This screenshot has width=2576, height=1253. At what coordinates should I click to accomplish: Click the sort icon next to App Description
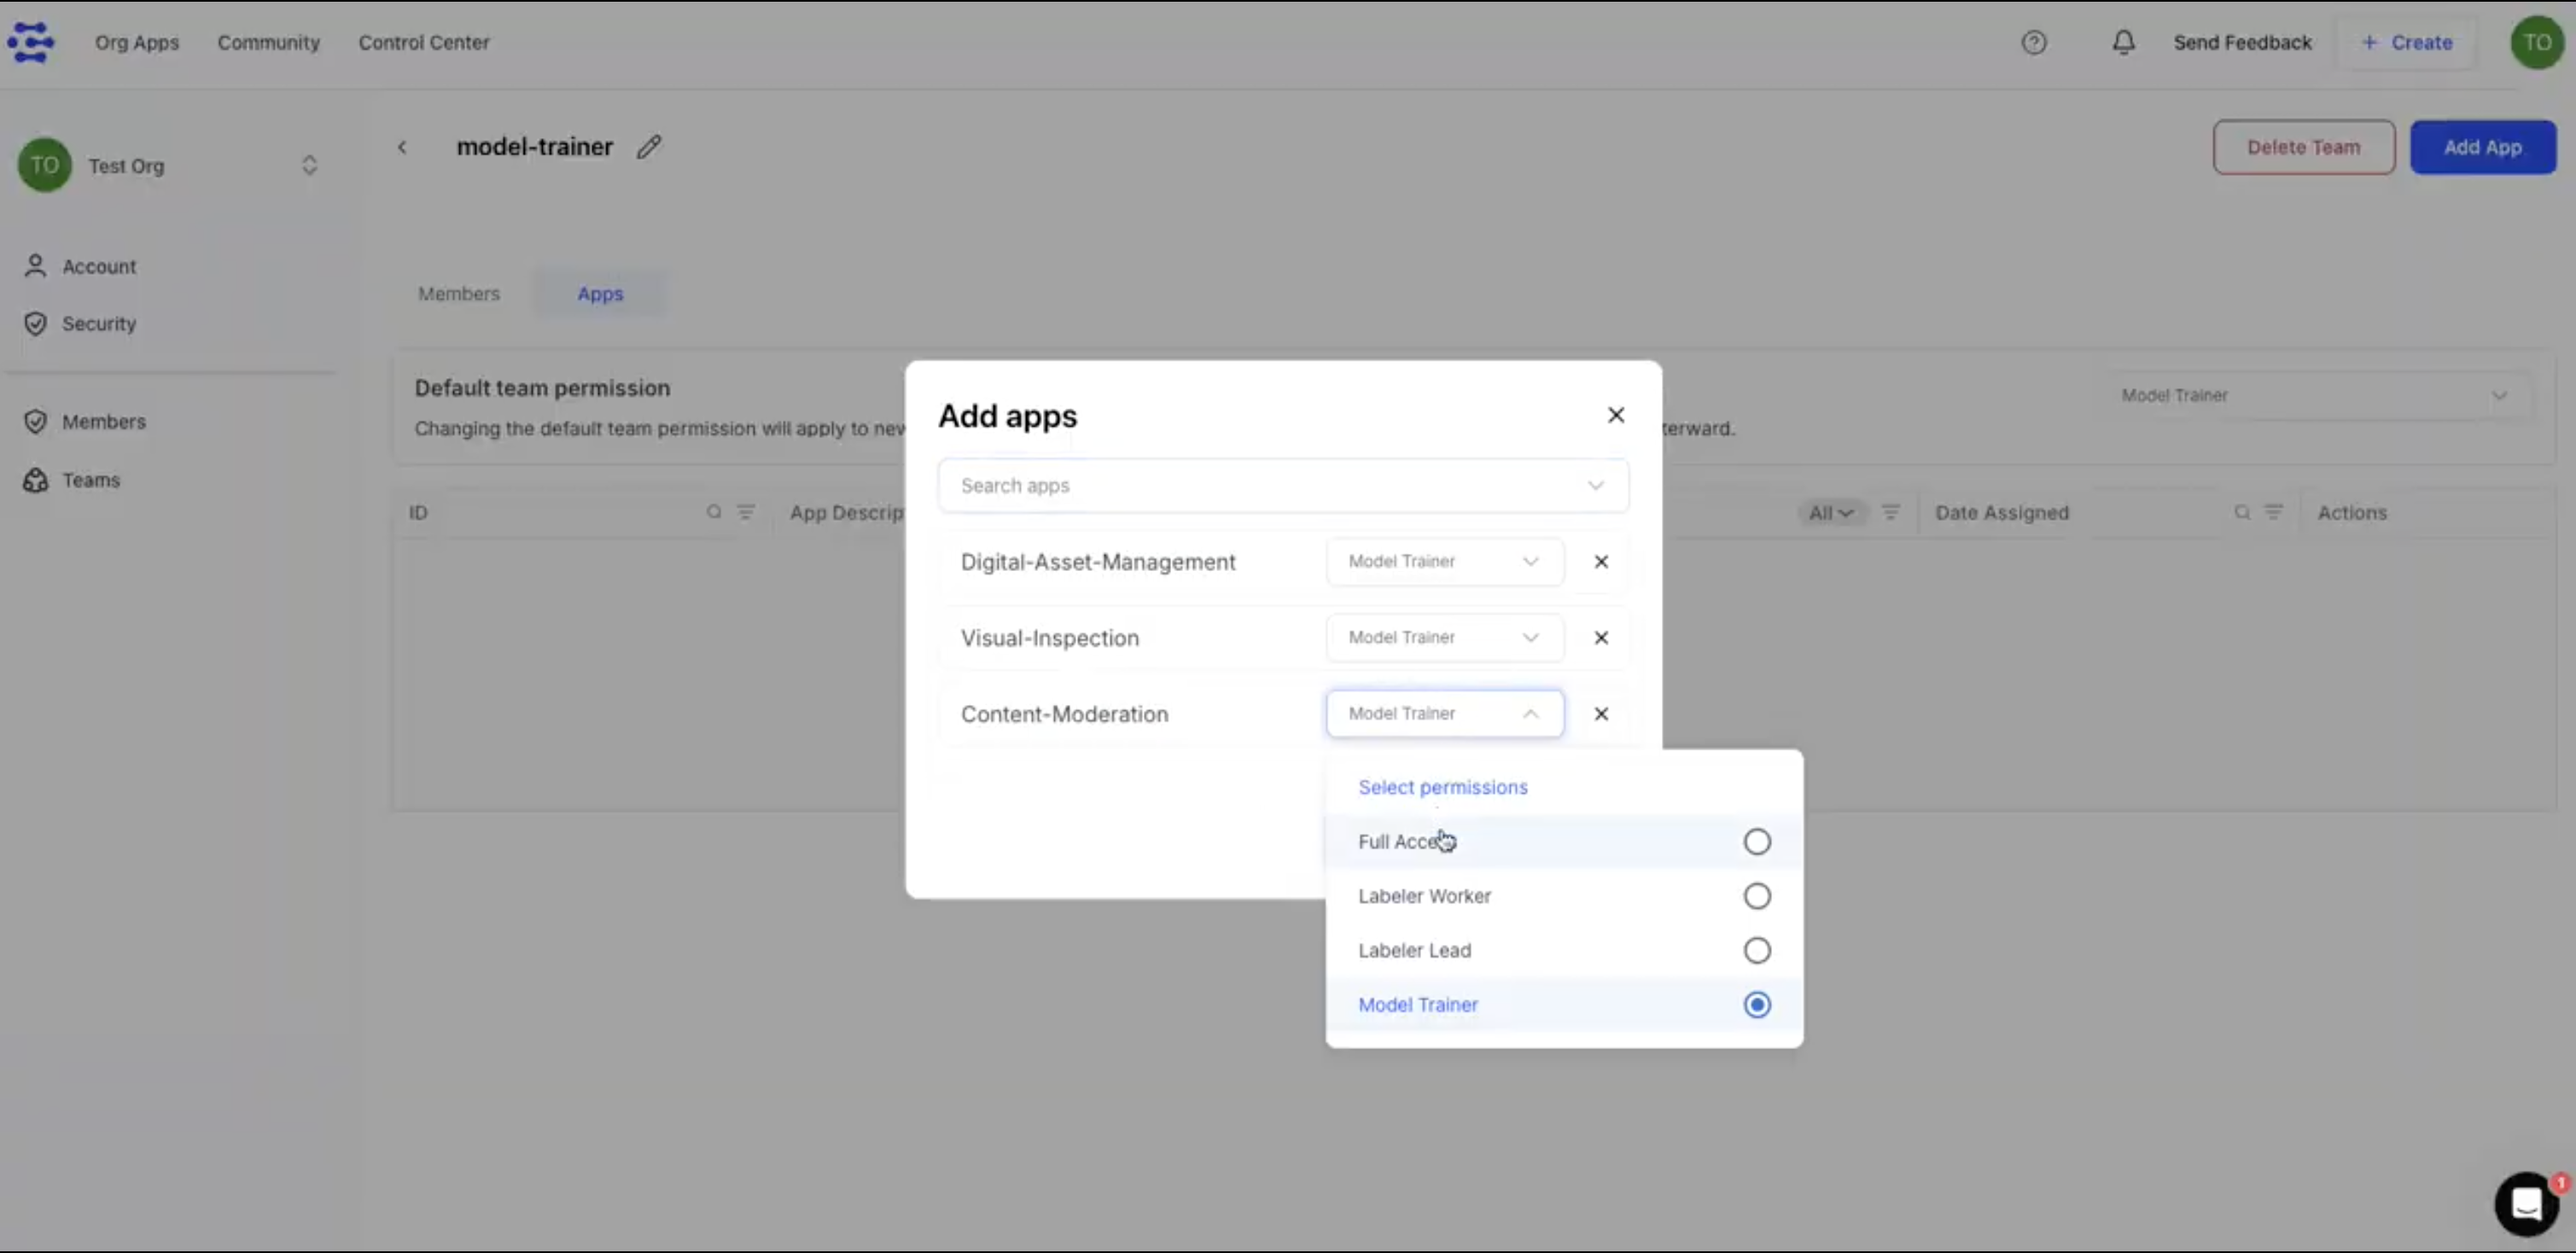pyautogui.click(x=746, y=512)
